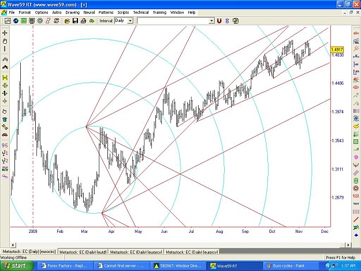The height and width of the screenshot is (271, 361).
Task: Click the TEXT label tool icon
Action: click(x=356, y=204)
